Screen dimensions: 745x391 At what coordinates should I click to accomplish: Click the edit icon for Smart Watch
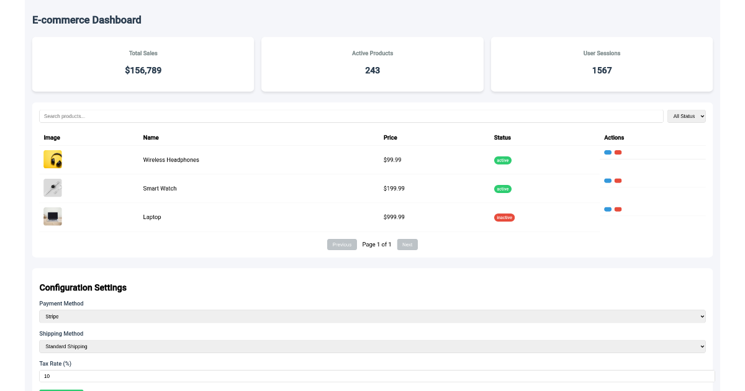pyautogui.click(x=607, y=181)
